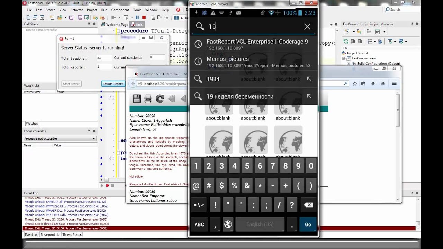Select the Memos_pictures history suggestion
The height and width of the screenshot is (249, 443).
tap(253, 62)
